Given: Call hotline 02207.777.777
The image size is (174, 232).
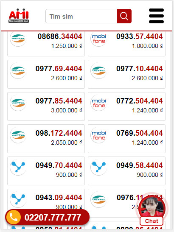Looking at the screenshot, I should pos(53,217).
